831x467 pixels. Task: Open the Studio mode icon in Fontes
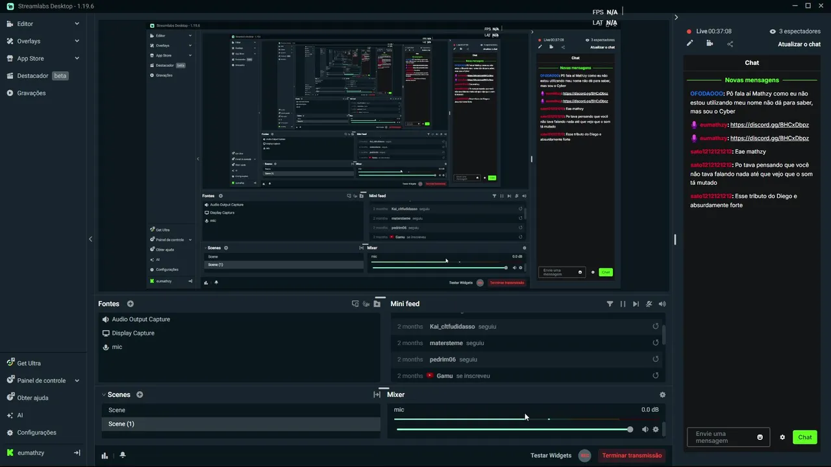pyautogui.click(x=355, y=304)
